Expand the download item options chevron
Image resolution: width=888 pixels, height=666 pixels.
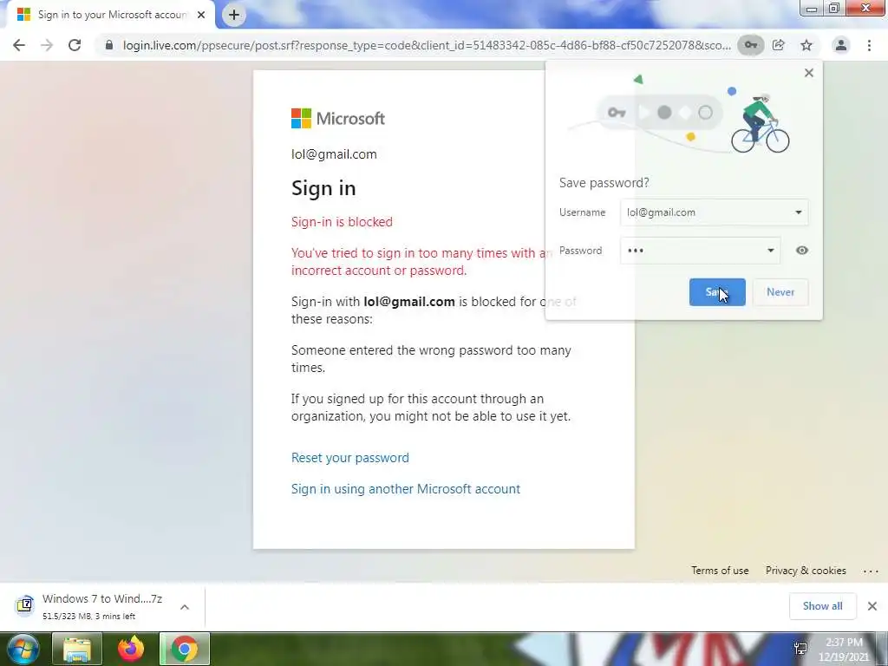(185, 606)
